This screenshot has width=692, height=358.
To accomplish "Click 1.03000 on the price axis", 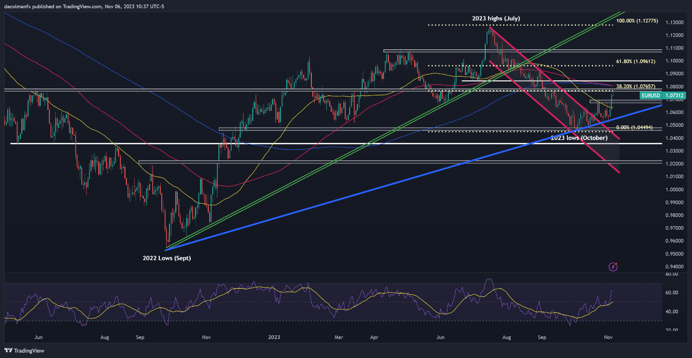I will pos(676,151).
